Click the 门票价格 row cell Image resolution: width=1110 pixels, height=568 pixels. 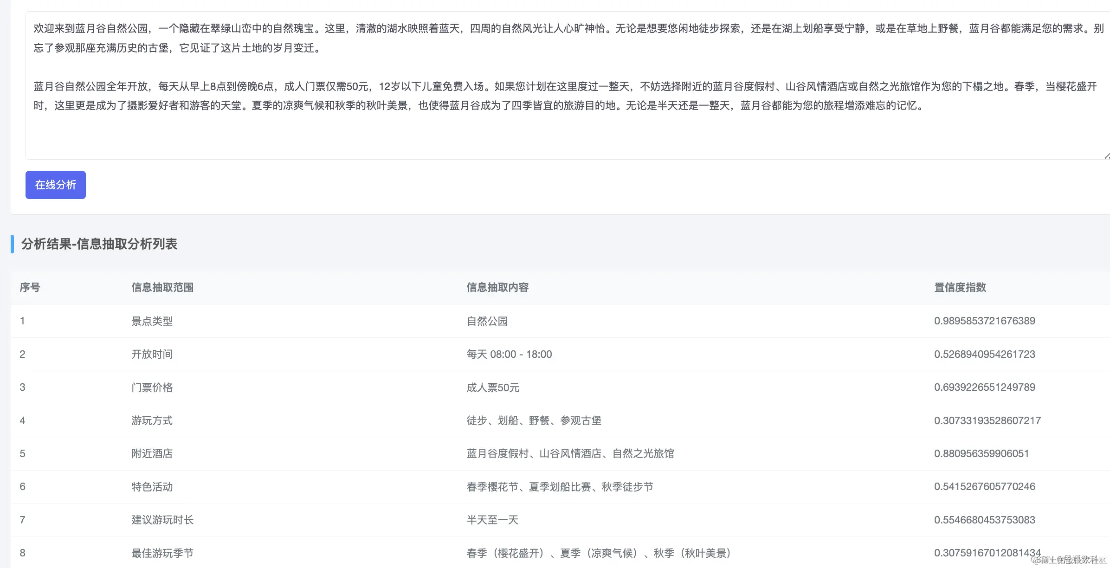tap(152, 387)
